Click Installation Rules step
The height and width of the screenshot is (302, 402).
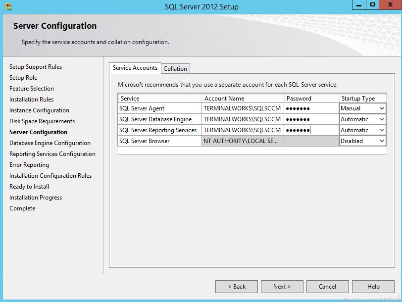pos(31,100)
